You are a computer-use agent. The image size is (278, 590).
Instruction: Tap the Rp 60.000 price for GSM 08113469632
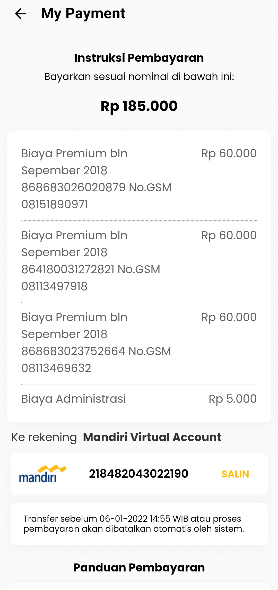[229, 317]
